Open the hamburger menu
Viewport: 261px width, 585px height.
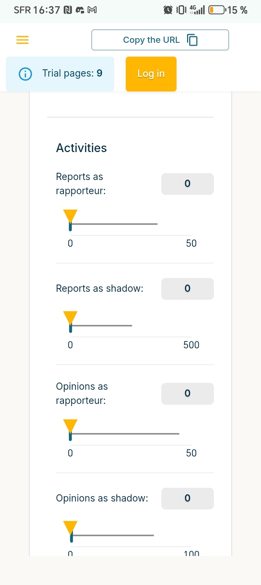click(x=22, y=40)
